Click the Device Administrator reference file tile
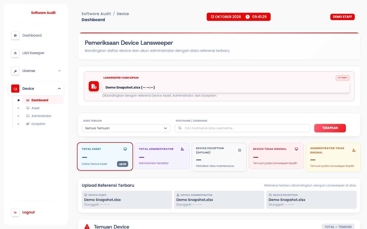 click(219, 200)
